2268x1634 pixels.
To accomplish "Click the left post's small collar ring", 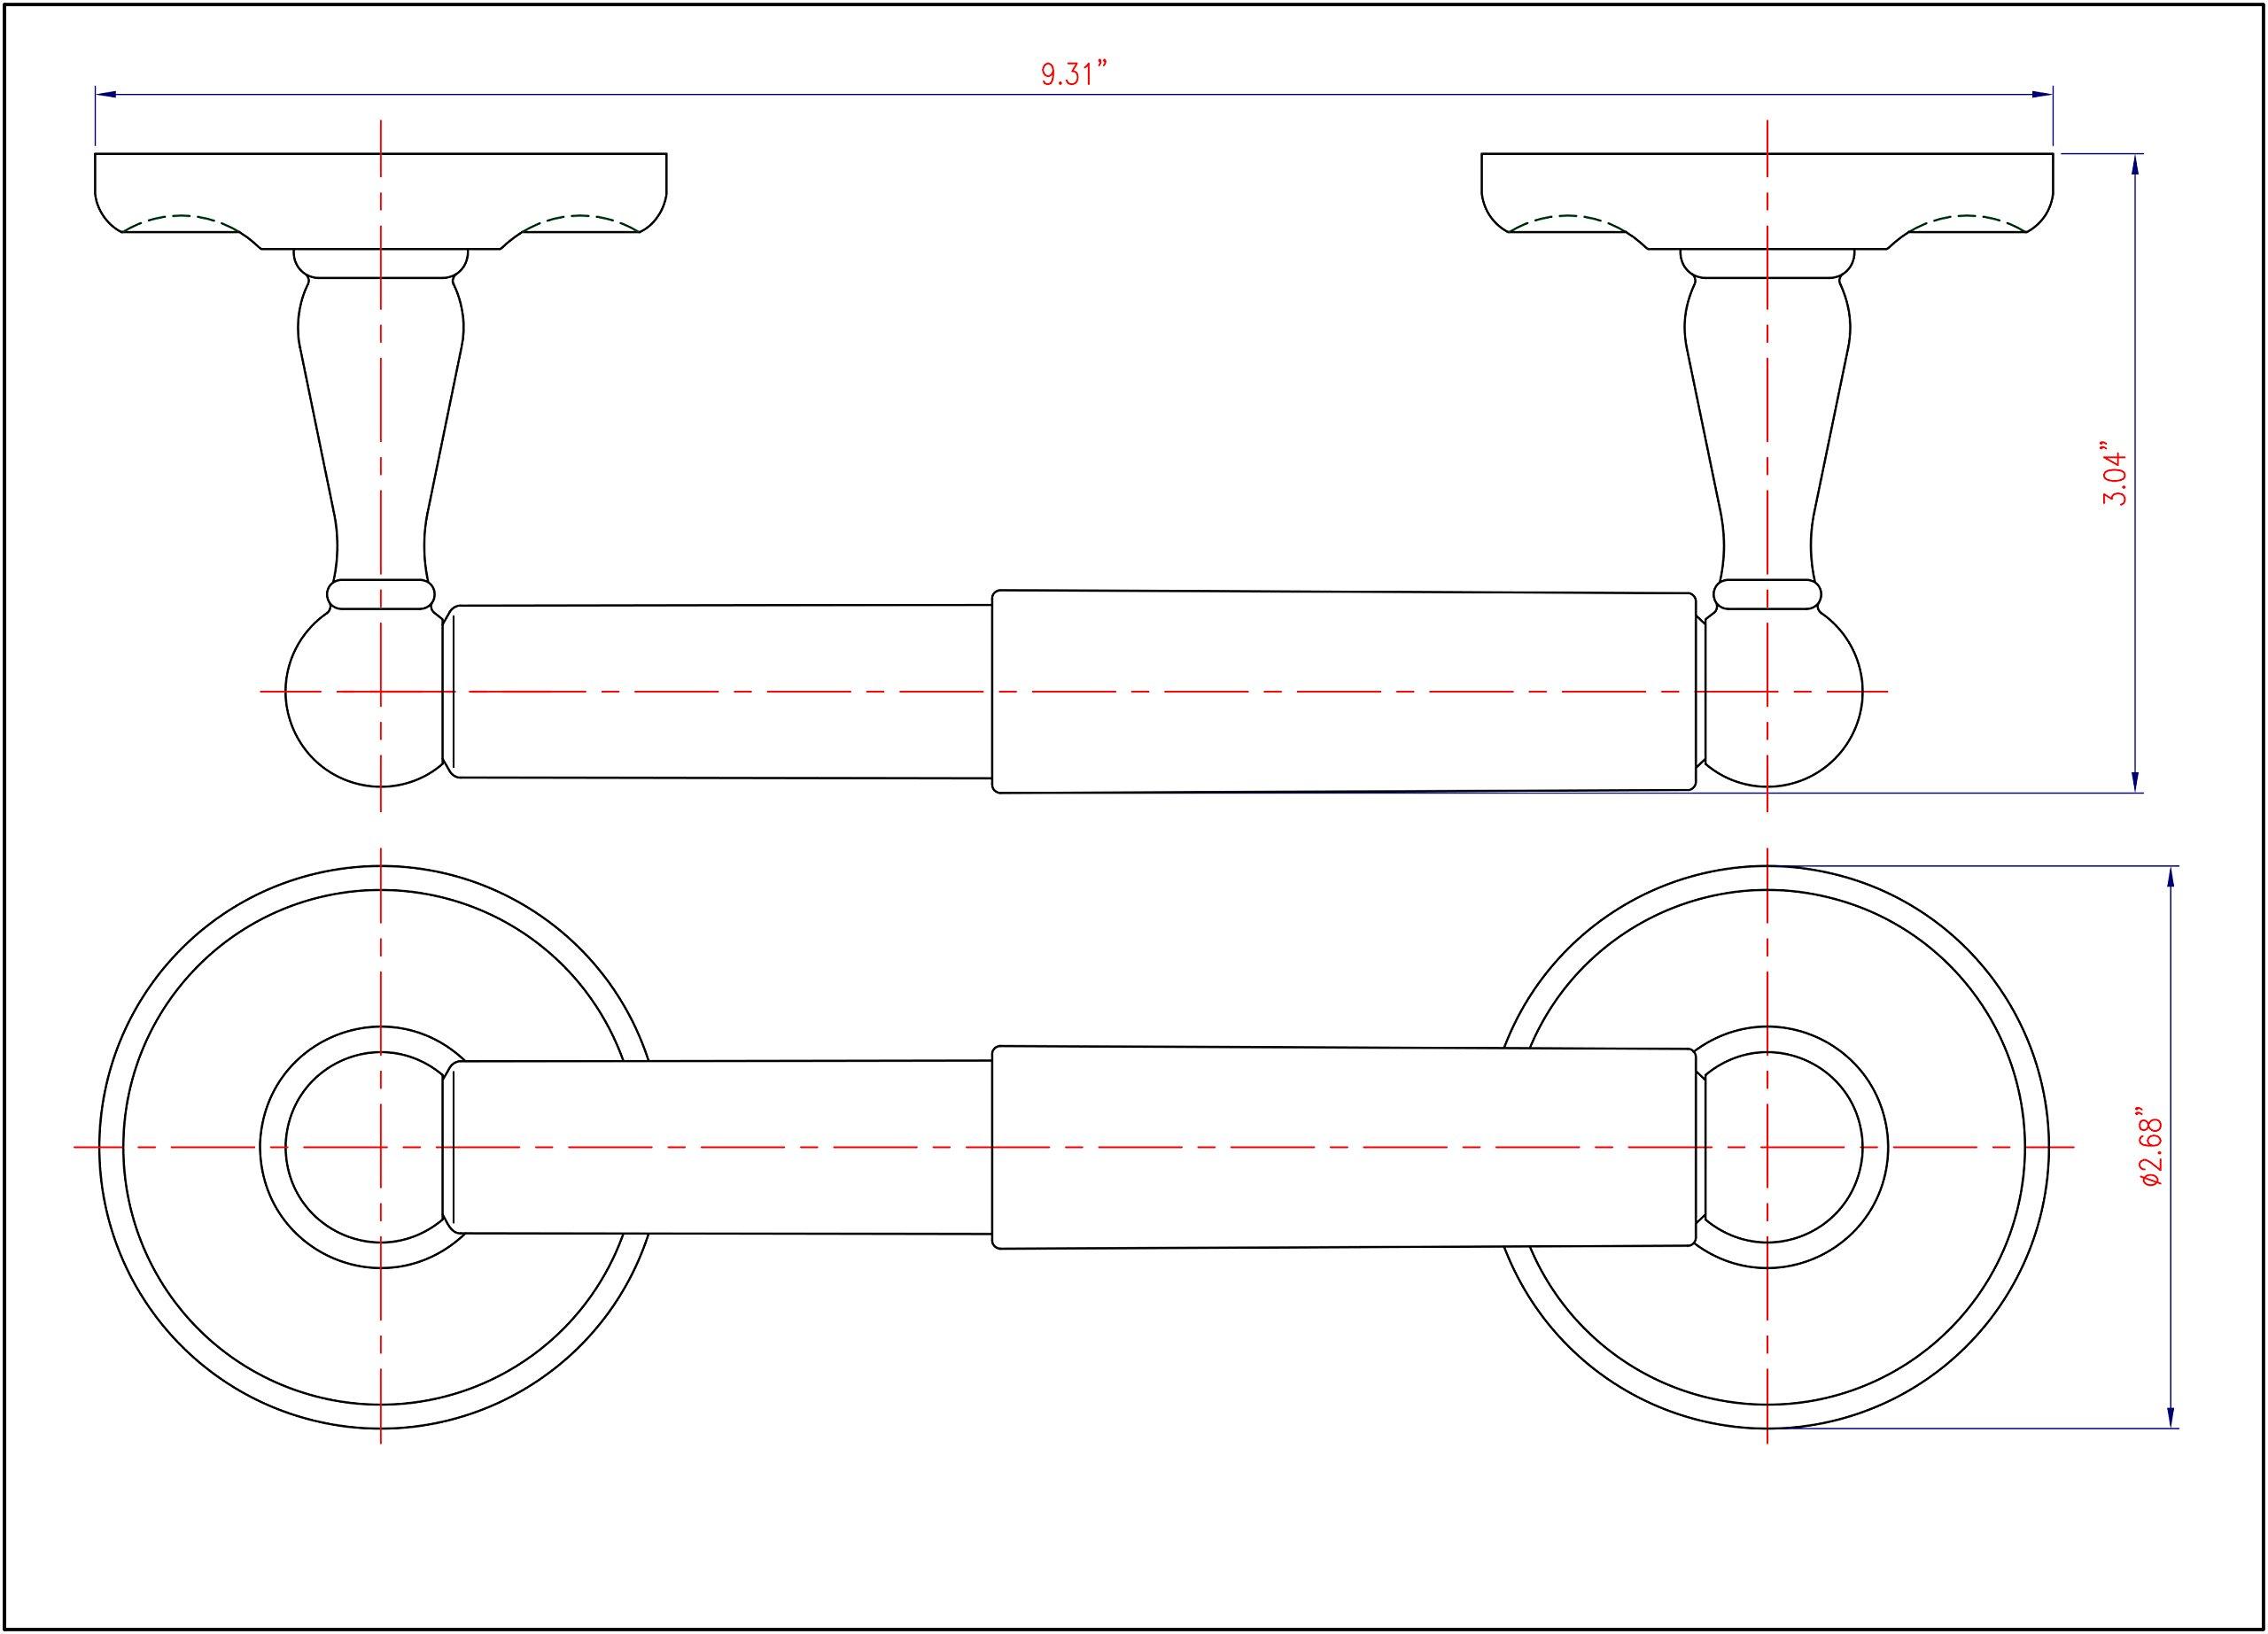I will [380, 593].
